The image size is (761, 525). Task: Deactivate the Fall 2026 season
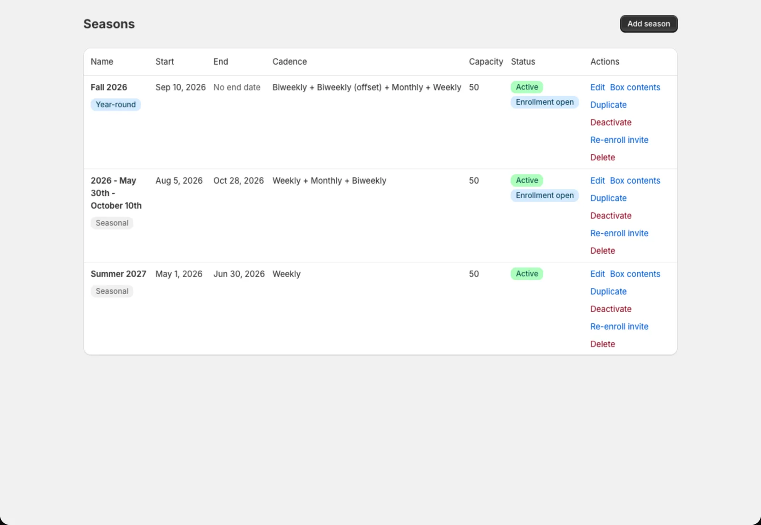tap(611, 122)
